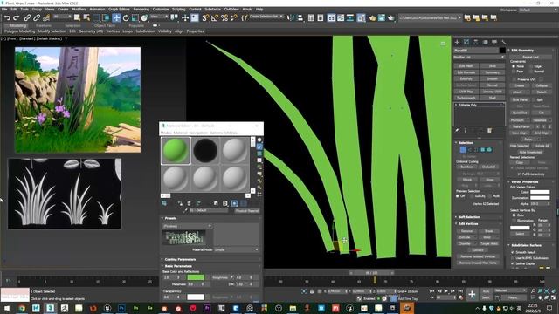
Task: Activate the Select and Rotate tool
Action: click(x=126, y=17)
